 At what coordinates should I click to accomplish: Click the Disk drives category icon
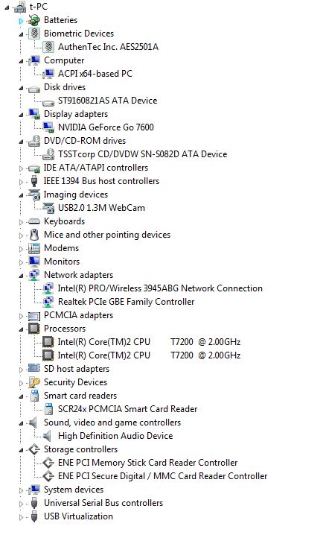click(34, 89)
